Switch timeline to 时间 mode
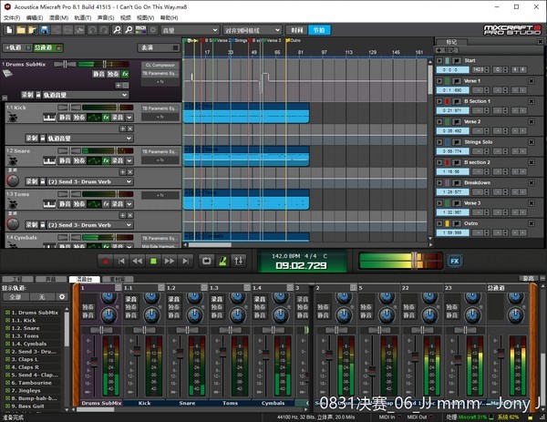Screen dimensions: 547x422 (296, 30)
